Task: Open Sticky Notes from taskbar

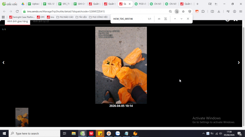Action: point(100,134)
